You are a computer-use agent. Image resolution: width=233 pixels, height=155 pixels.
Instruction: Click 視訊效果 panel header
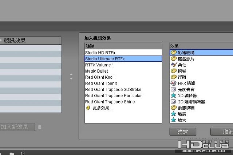31,40
